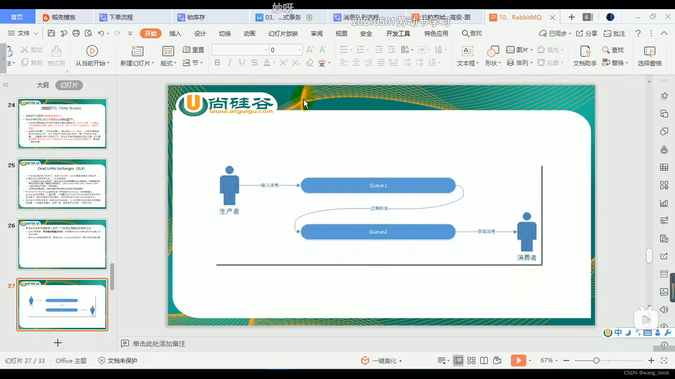This screenshot has width=675, height=379.
Task: Open the Slide Show (幻灯片放映) tab
Action: click(283, 33)
